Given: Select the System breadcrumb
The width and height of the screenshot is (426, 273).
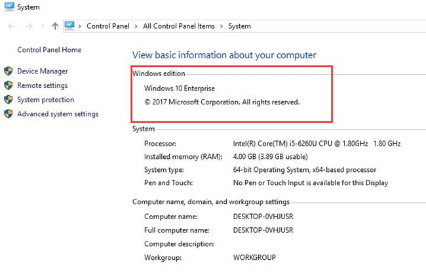Looking at the screenshot, I should (x=239, y=26).
